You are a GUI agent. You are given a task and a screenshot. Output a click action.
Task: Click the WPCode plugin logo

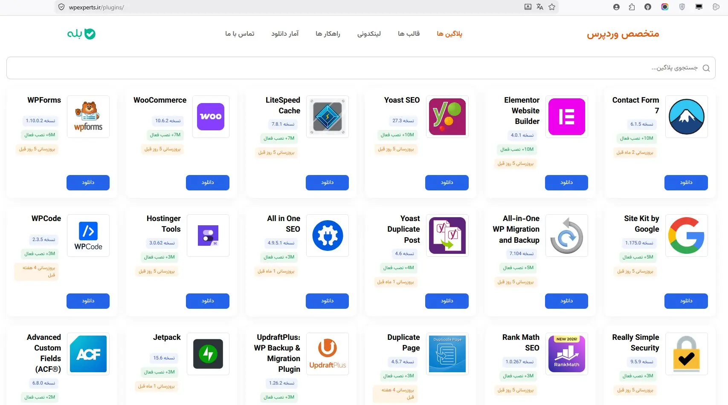click(88, 236)
